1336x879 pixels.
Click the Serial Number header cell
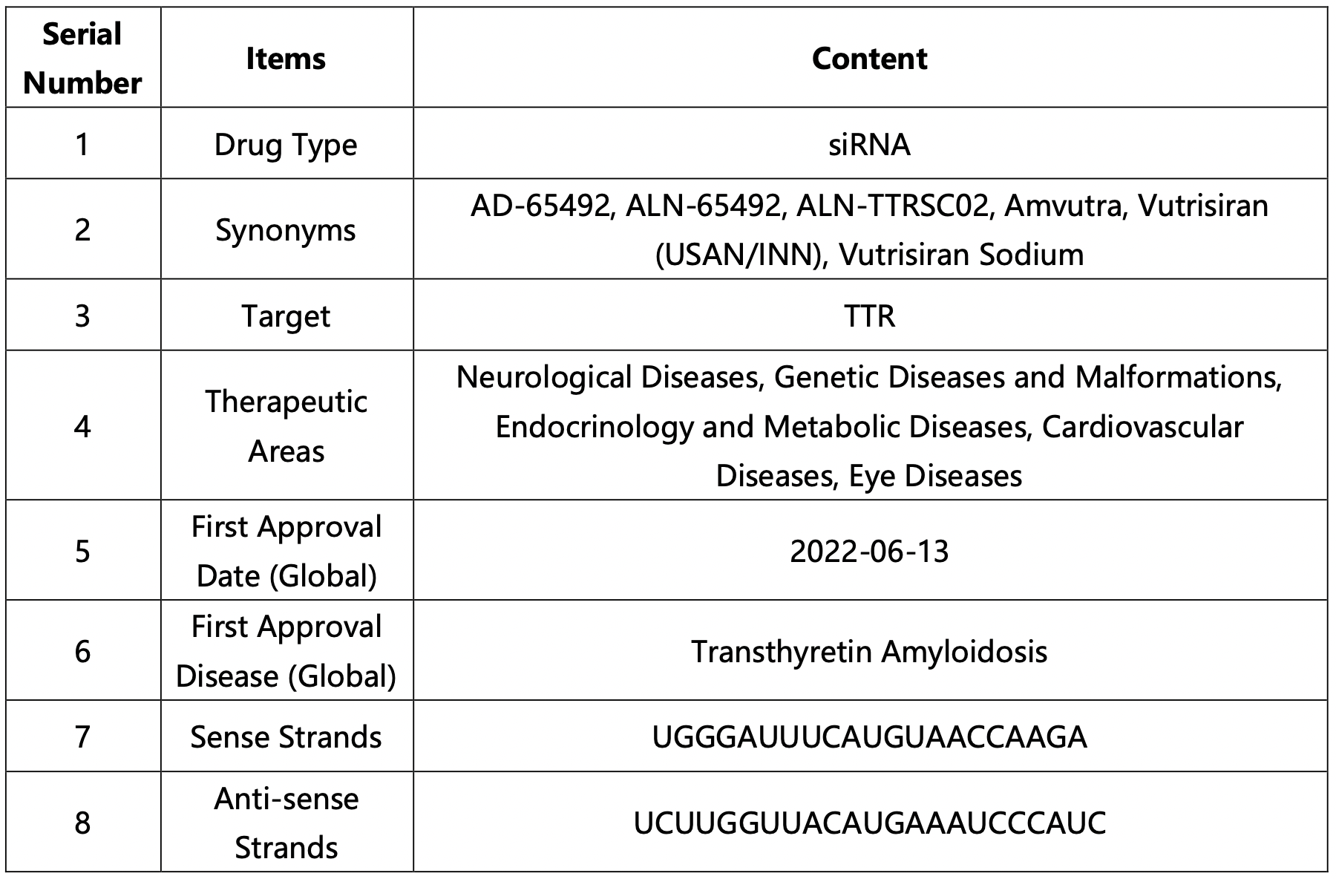point(82,59)
